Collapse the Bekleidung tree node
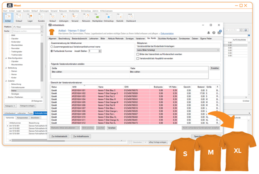 pos(6,68)
